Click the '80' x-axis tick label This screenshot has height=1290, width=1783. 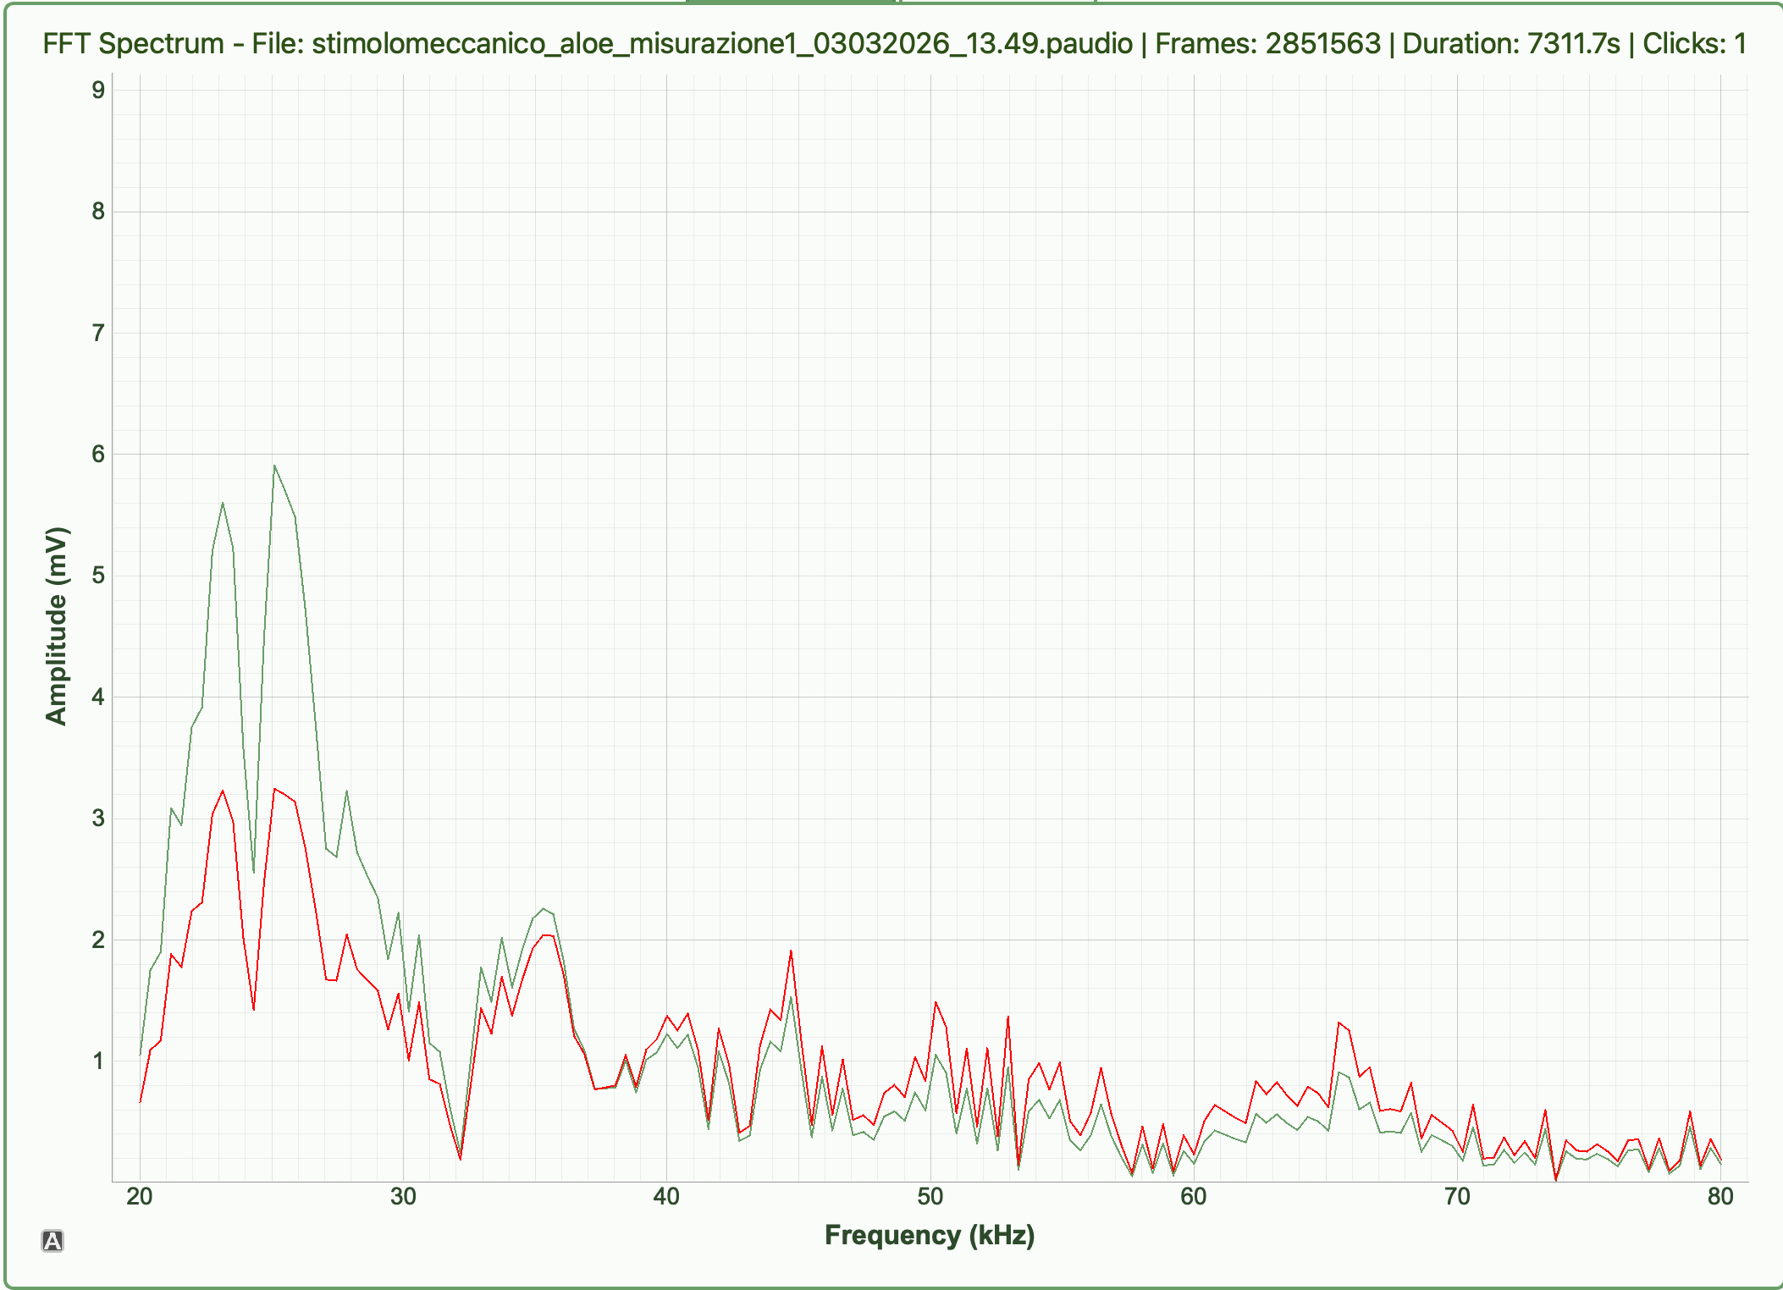(x=1720, y=1196)
